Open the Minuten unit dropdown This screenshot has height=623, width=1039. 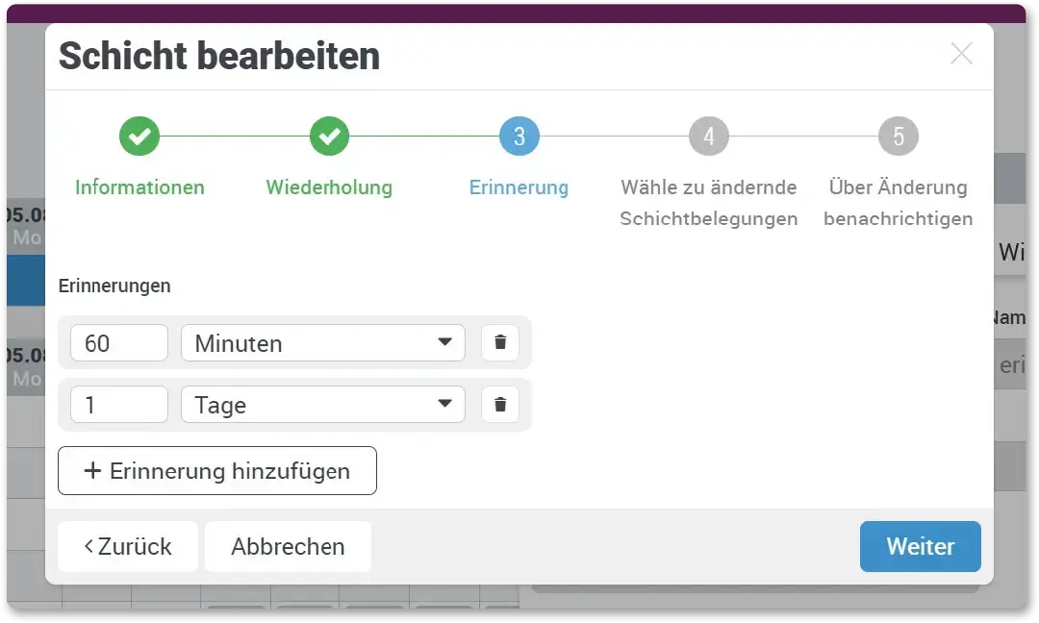pos(322,343)
